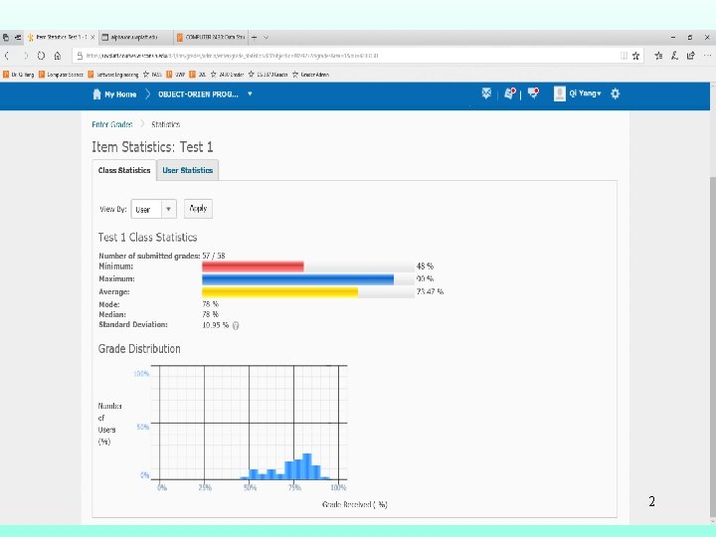Open the Grader Admin bookmark
The width and height of the screenshot is (716, 537).
310,75
